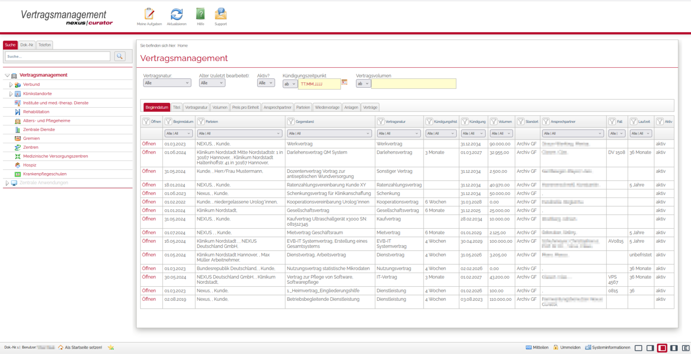This screenshot has width=691, height=354.
Task: Switch to the Titel tab
Action: pyautogui.click(x=177, y=107)
